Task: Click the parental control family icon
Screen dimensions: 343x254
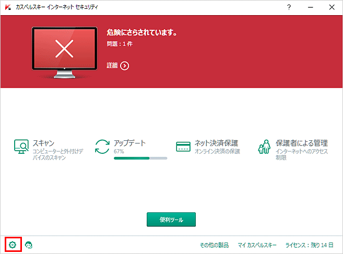Action: [264, 147]
